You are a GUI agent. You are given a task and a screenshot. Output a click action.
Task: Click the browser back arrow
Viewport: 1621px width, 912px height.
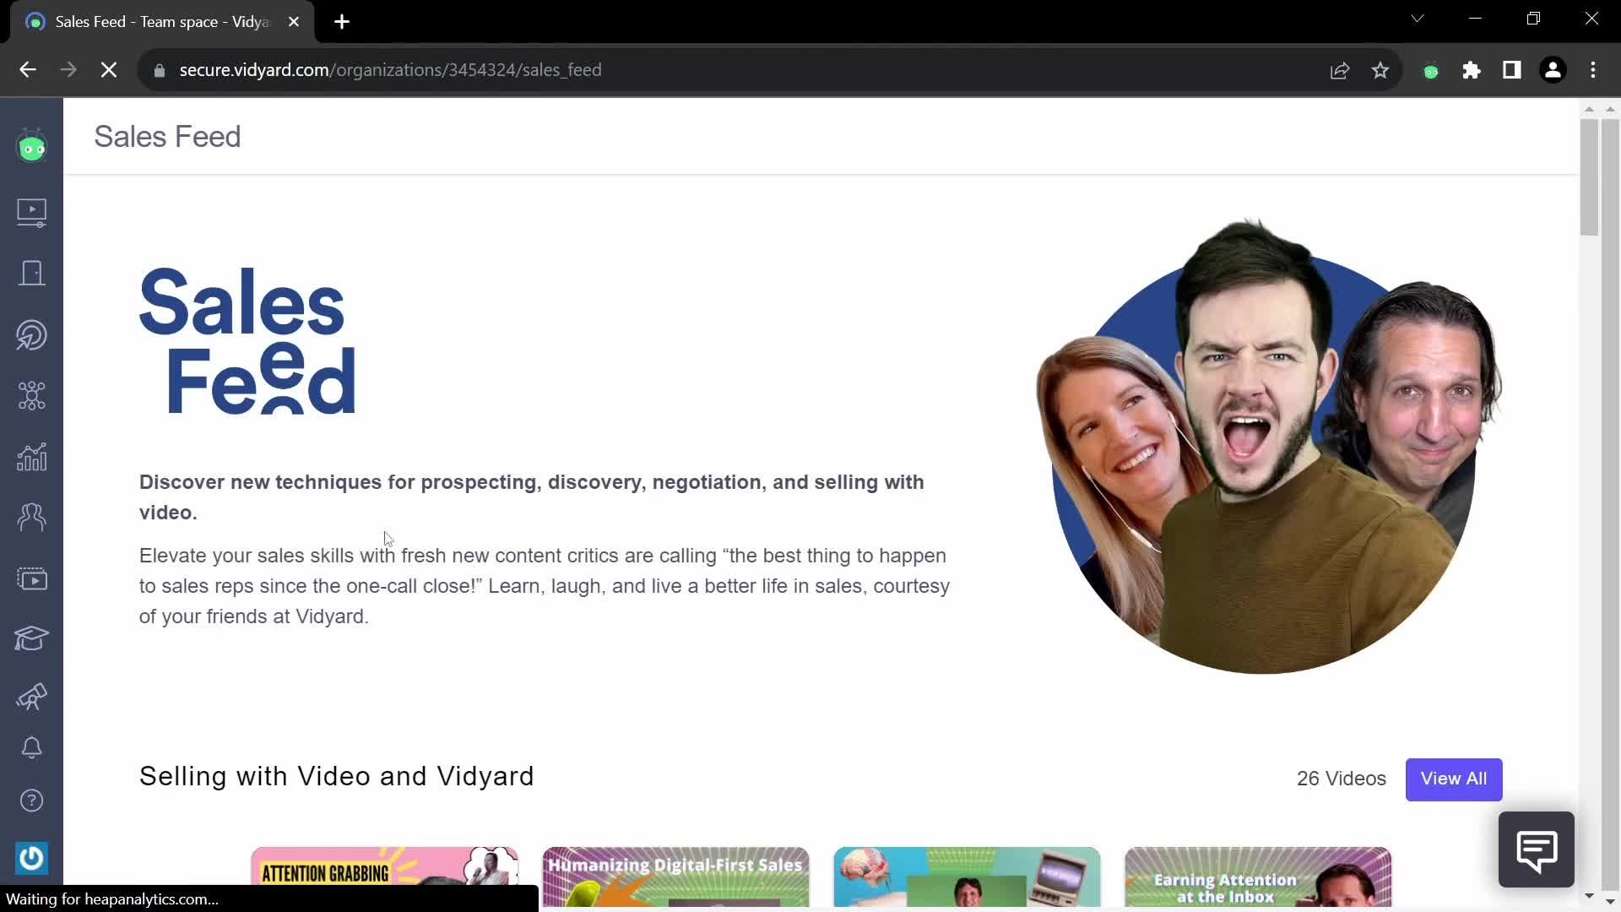pyautogui.click(x=28, y=70)
